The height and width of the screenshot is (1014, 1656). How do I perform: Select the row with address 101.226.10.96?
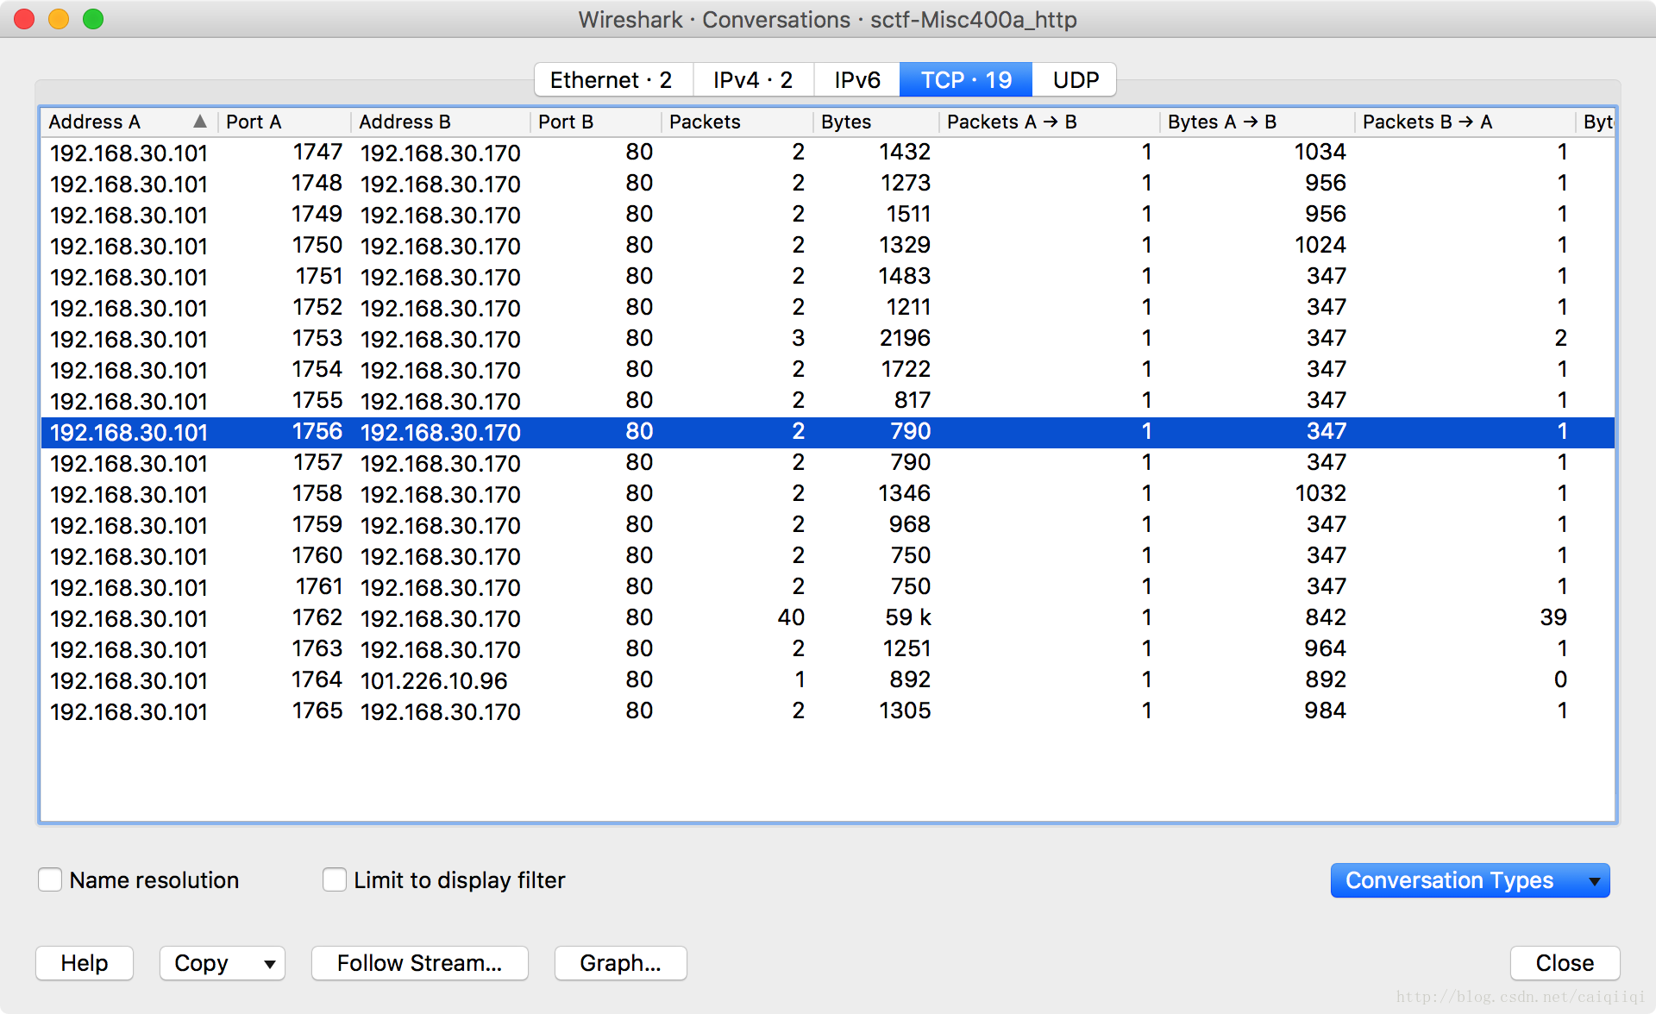828,680
